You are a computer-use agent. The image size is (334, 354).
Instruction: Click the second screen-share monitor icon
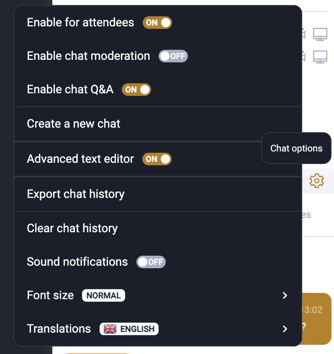point(320,56)
